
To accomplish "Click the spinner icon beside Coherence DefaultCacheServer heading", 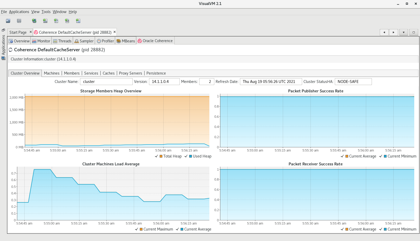I will click(x=11, y=50).
